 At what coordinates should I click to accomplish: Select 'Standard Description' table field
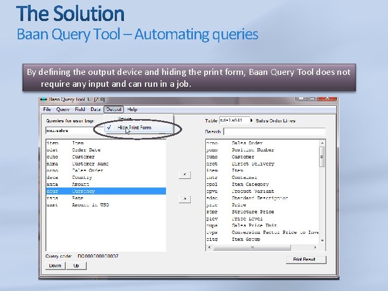click(262, 198)
